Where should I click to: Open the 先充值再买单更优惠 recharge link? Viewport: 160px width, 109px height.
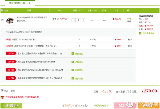[x=22, y=97]
